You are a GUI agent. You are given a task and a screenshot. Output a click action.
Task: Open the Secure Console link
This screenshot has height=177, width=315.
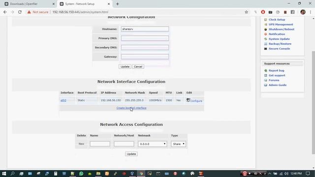pyautogui.click(x=279, y=49)
